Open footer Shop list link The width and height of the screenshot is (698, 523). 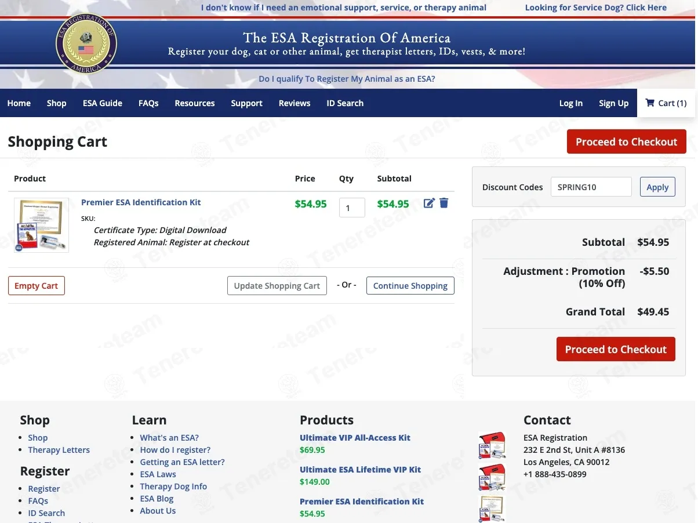pyautogui.click(x=38, y=438)
